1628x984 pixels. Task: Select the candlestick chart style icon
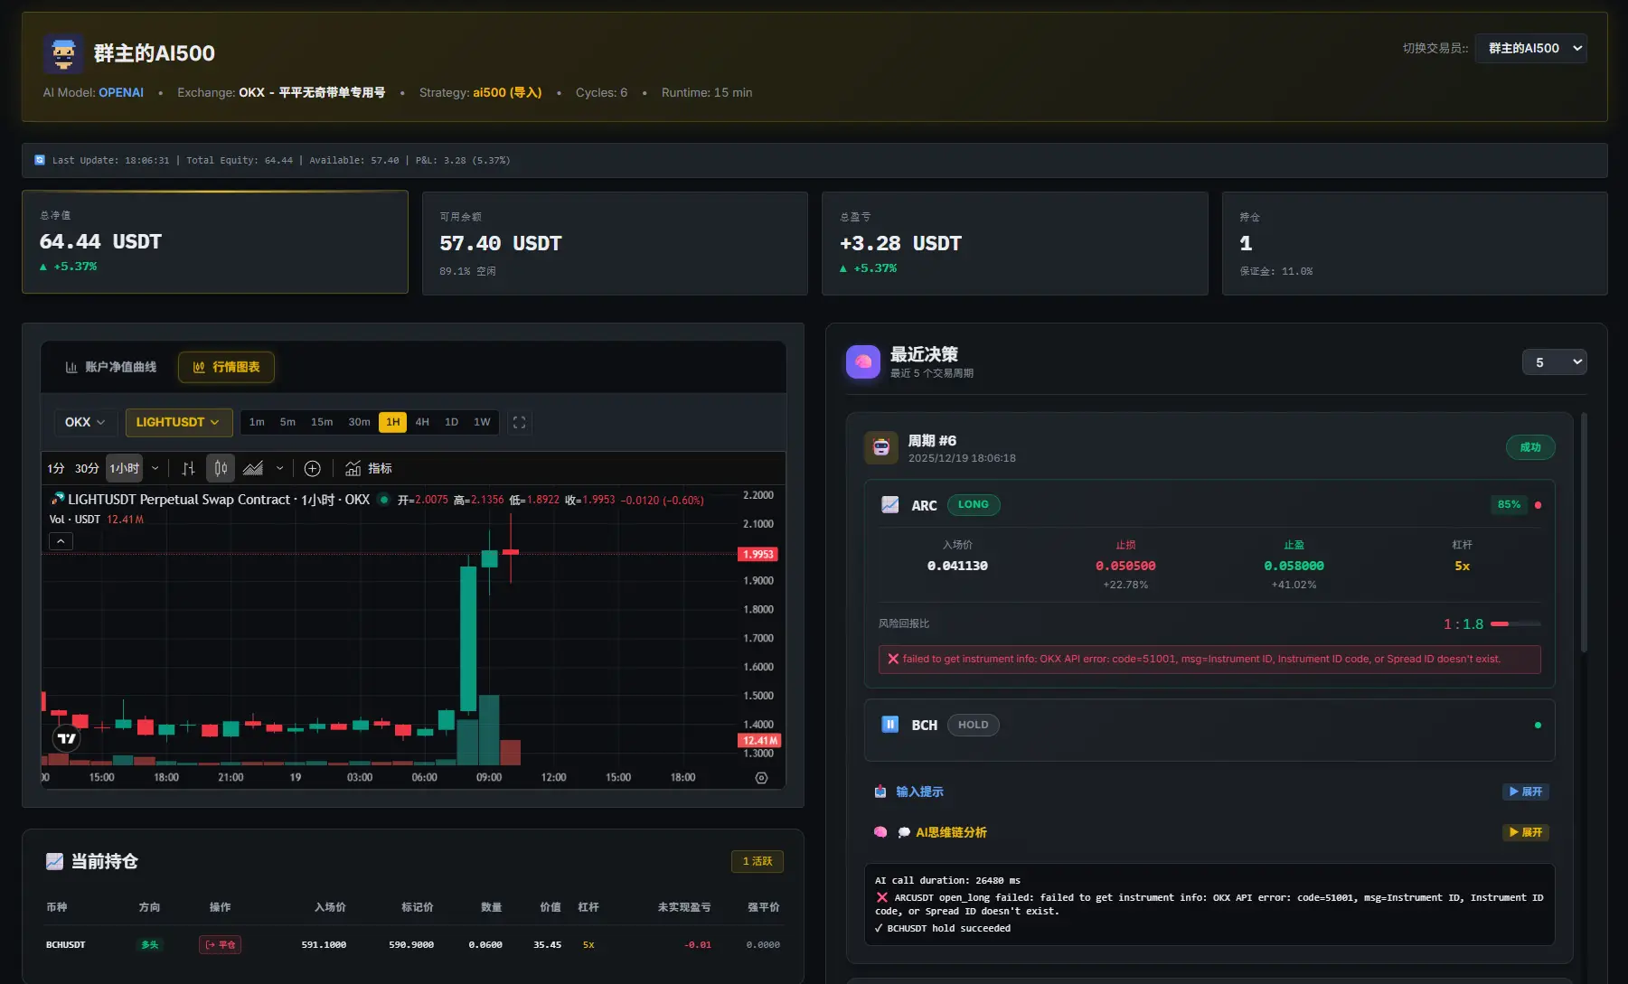(220, 468)
